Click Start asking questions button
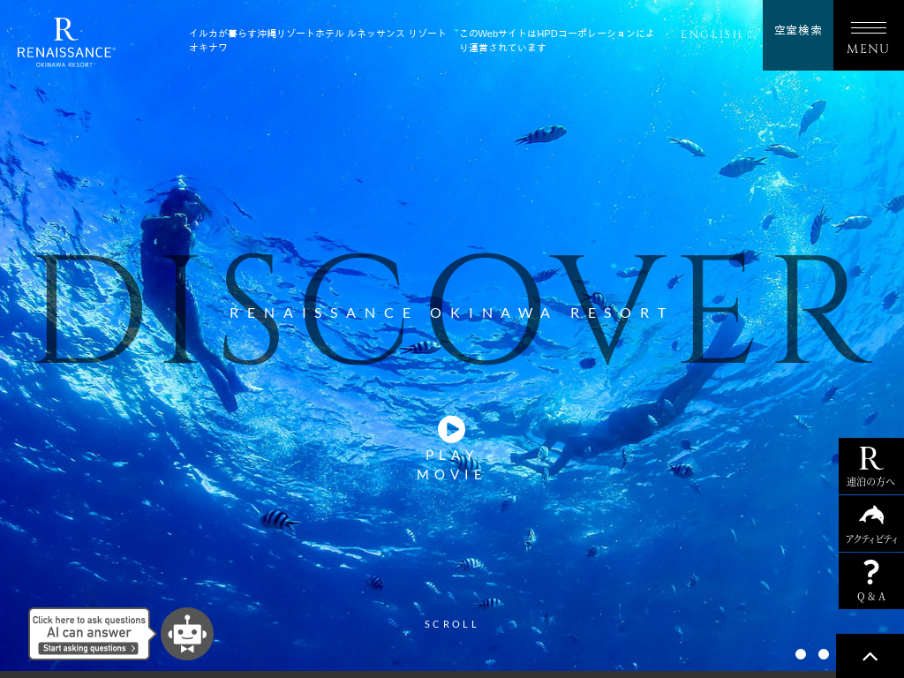This screenshot has width=904, height=678. (x=88, y=648)
